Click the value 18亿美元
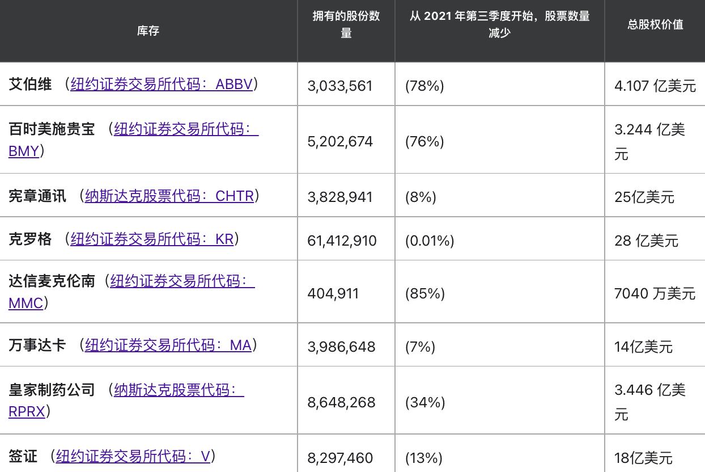The width and height of the screenshot is (705, 472). (644, 458)
